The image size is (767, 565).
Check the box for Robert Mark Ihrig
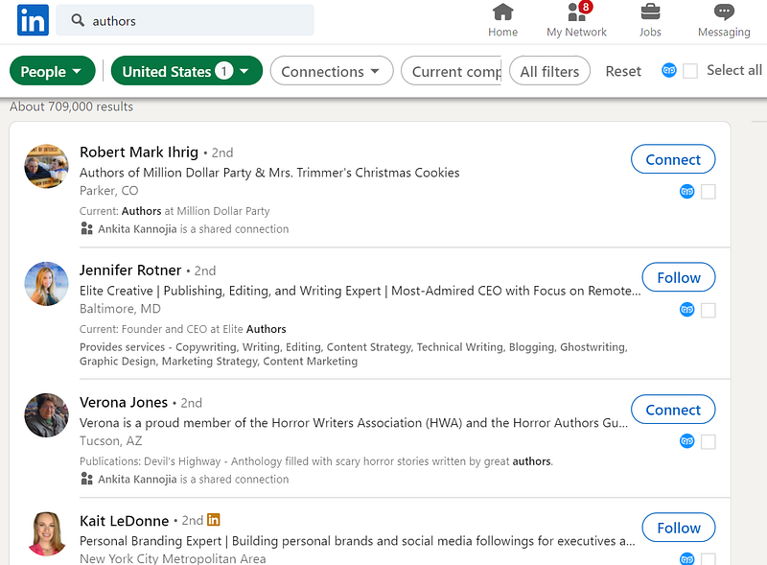[x=709, y=192]
